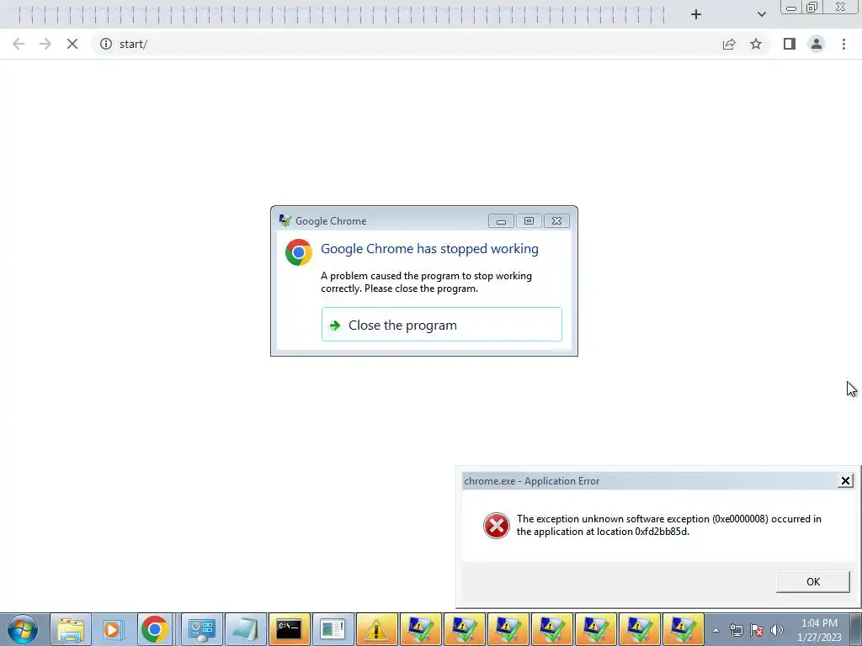Open the Action Center flag icon

[757, 630]
